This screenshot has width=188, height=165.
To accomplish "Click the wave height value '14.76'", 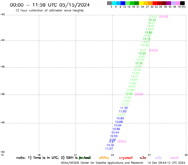I will coord(140,60).
